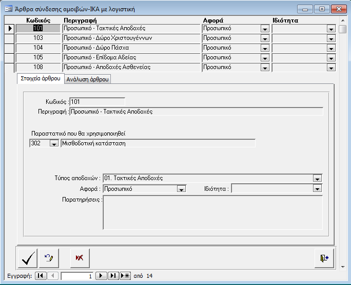Open the document code 302 dropdown
Screen dimensions: 351x285
click(x=53, y=144)
